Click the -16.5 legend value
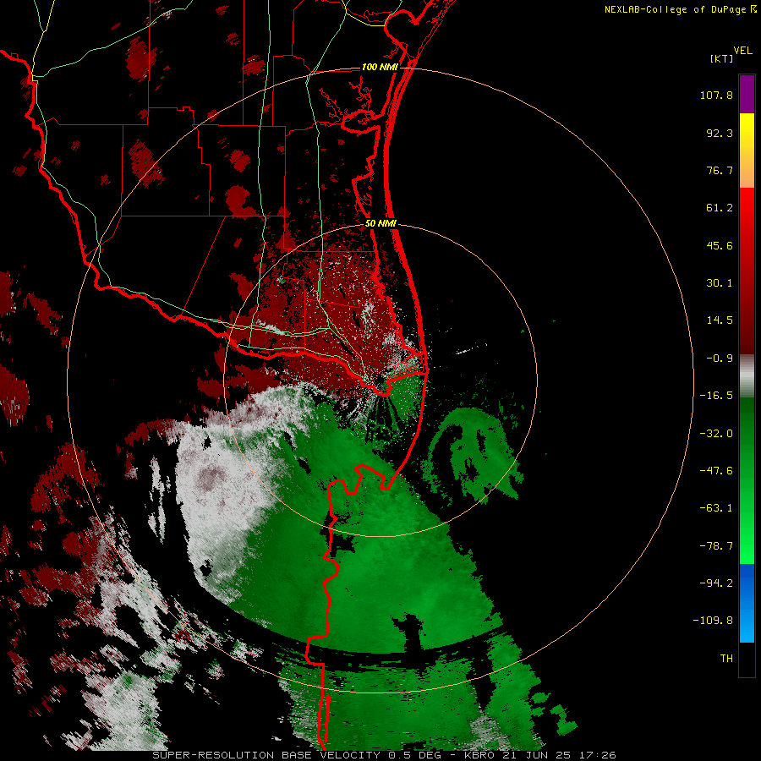Screen dimensions: 761x761 pos(716,396)
